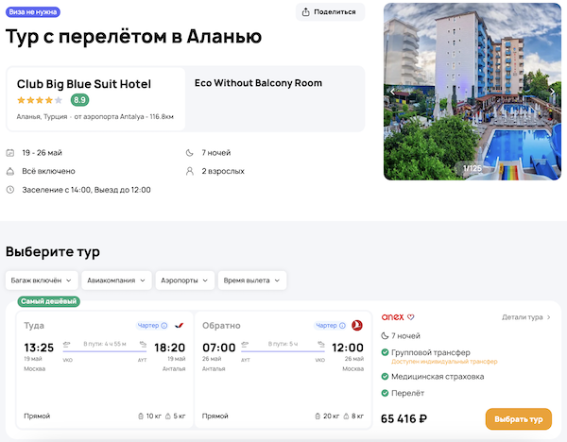567x442 pixels.
Task: Go to the previous hotel photo with left arrow
Action: coord(392,91)
